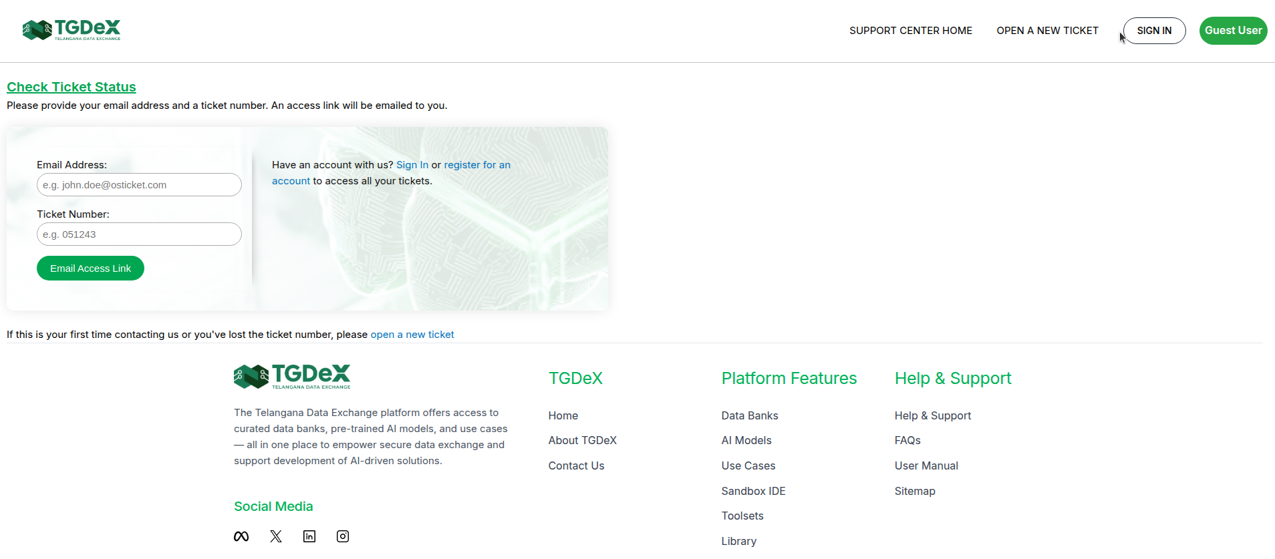Focus the Email Address input field

click(139, 185)
